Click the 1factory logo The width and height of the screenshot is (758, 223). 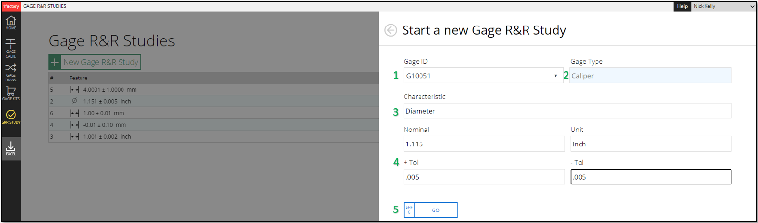pyautogui.click(x=11, y=6)
